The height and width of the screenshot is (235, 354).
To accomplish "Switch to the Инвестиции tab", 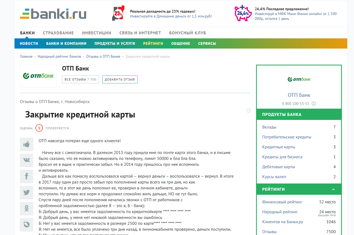I will click(97, 33).
